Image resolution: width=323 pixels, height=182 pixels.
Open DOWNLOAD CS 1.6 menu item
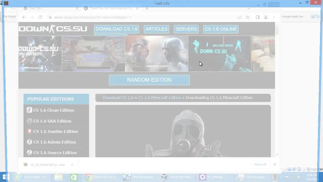click(117, 29)
